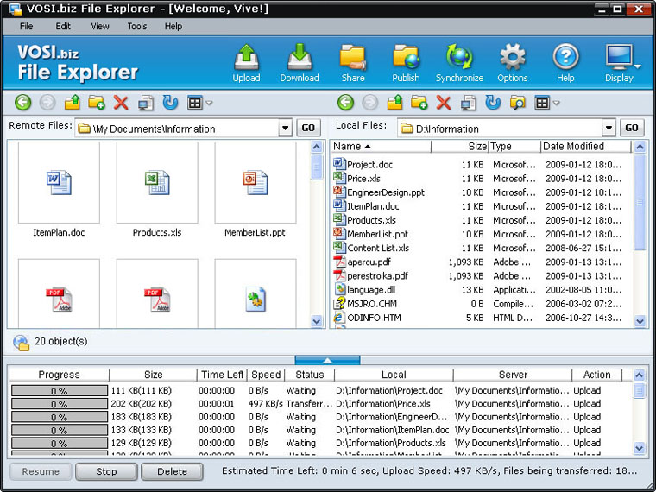Start Synchronize from the toolbar
This screenshot has height=492, width=656.
(x=459, y=63)
